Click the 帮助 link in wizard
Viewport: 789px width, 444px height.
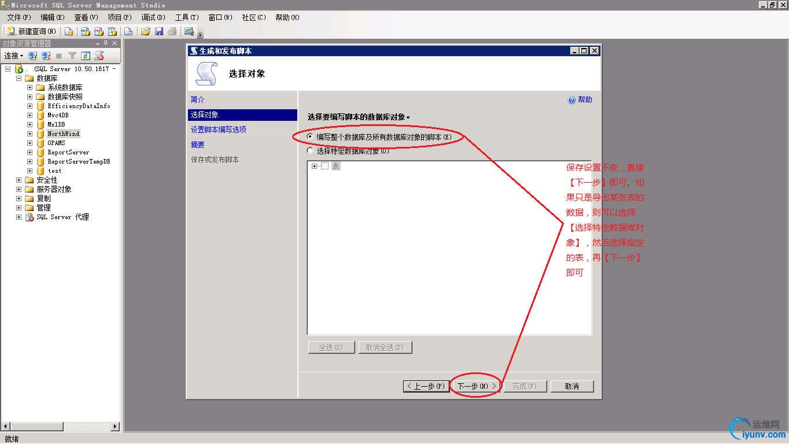[x=585, y=100]
